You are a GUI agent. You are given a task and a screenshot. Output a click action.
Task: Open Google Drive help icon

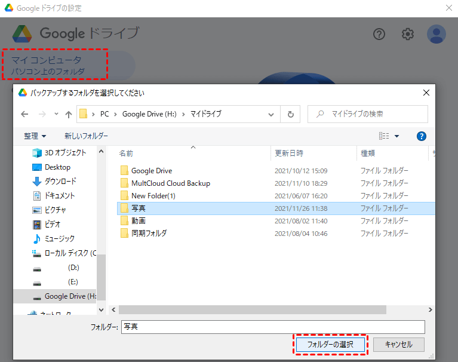click(x=379, y=34)
